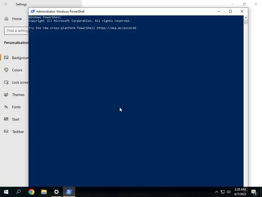The image size is (262, 197).
Task: Close the Administrator PowerShell window
Action: click(x=242, y=11)
